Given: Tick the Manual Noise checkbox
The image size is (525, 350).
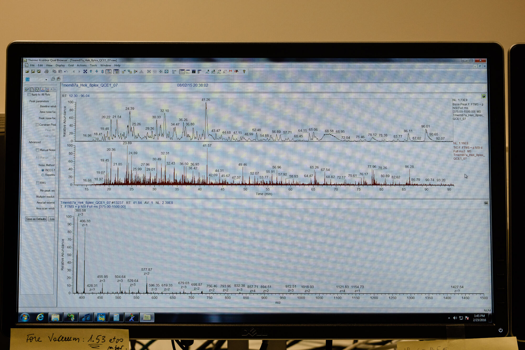Looking at the screenshot, I should click(38, 150).
